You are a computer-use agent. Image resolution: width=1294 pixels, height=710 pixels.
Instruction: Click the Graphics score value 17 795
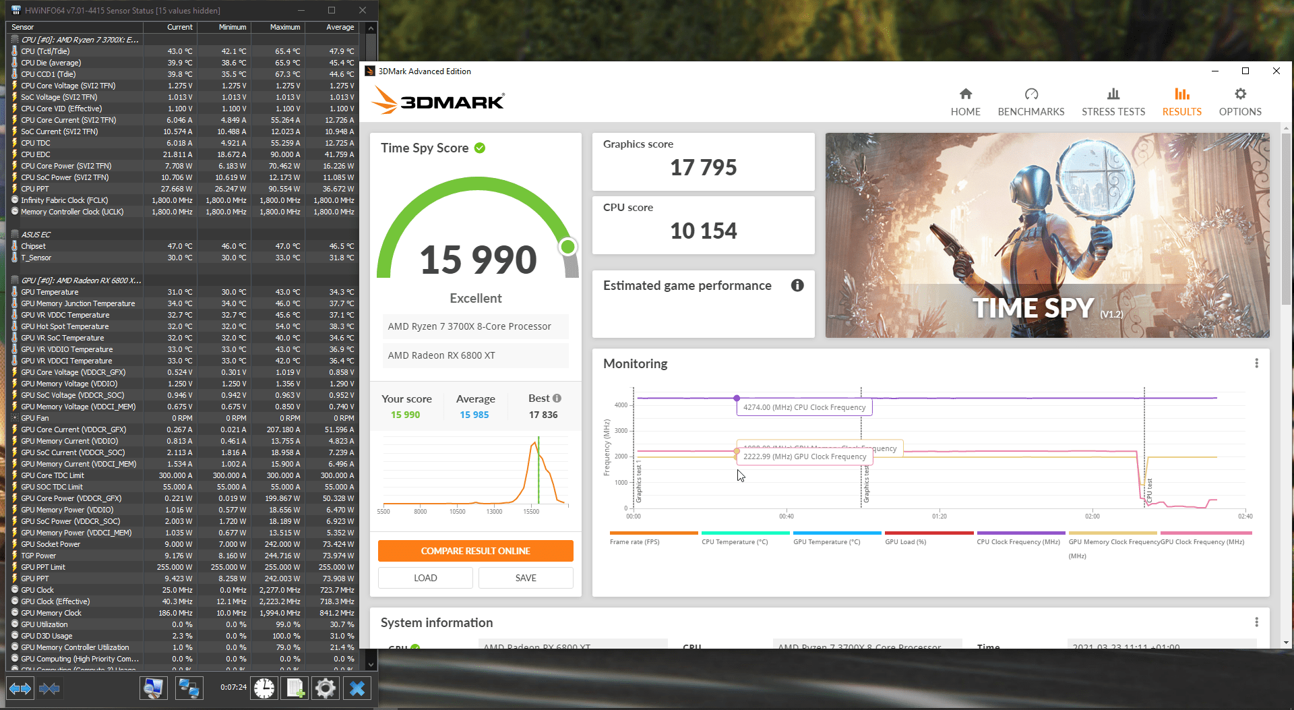pos(704,167)
